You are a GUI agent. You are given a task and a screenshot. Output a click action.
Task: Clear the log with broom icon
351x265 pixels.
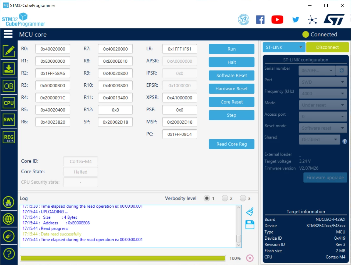pos(250,211)
